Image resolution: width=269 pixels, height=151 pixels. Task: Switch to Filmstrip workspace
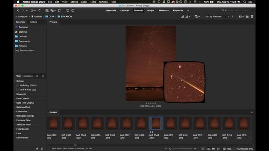coord(138,10)
